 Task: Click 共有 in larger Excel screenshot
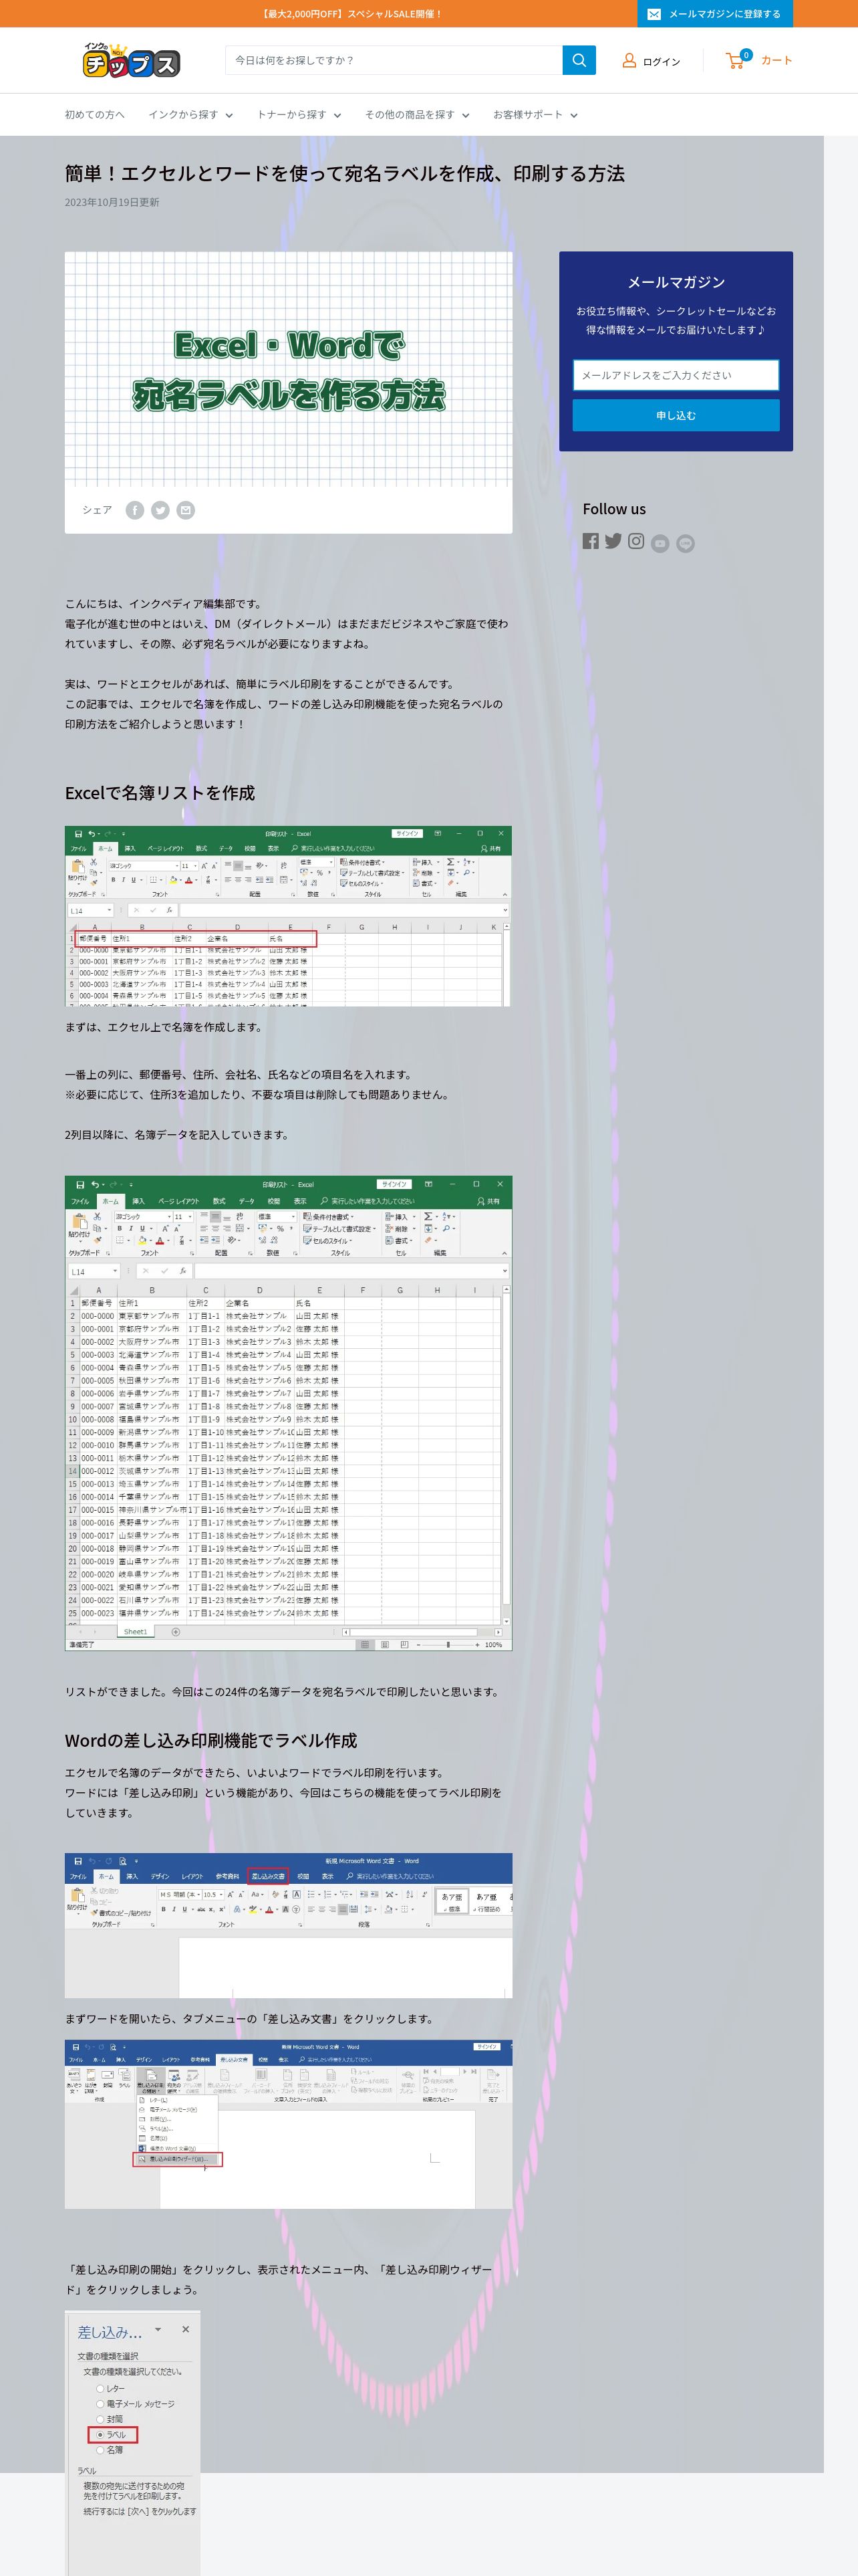point(488,1201)
